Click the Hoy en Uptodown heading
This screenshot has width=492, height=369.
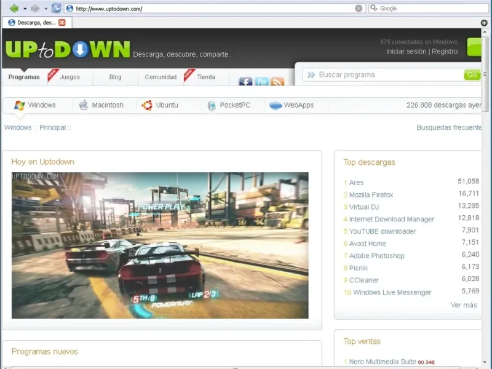point(42,162)
